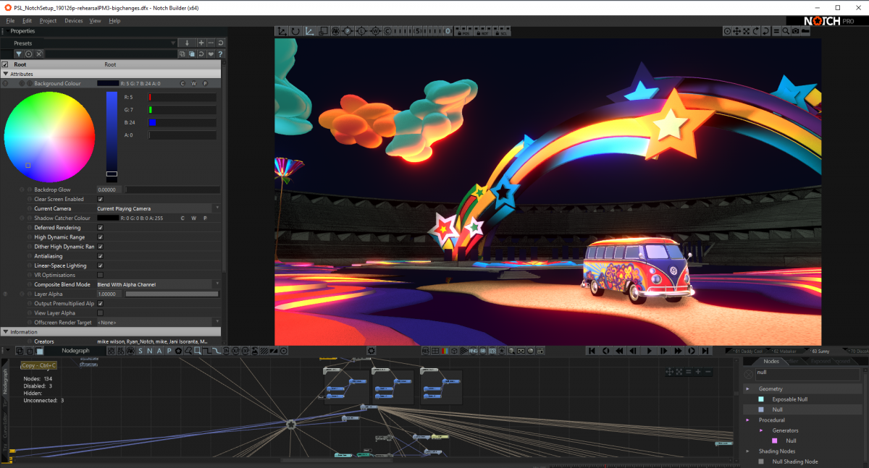This screenshot has height=468, width=869.
Task: Open the Composite Blend Mode dropdown
Action: [158, 284]
